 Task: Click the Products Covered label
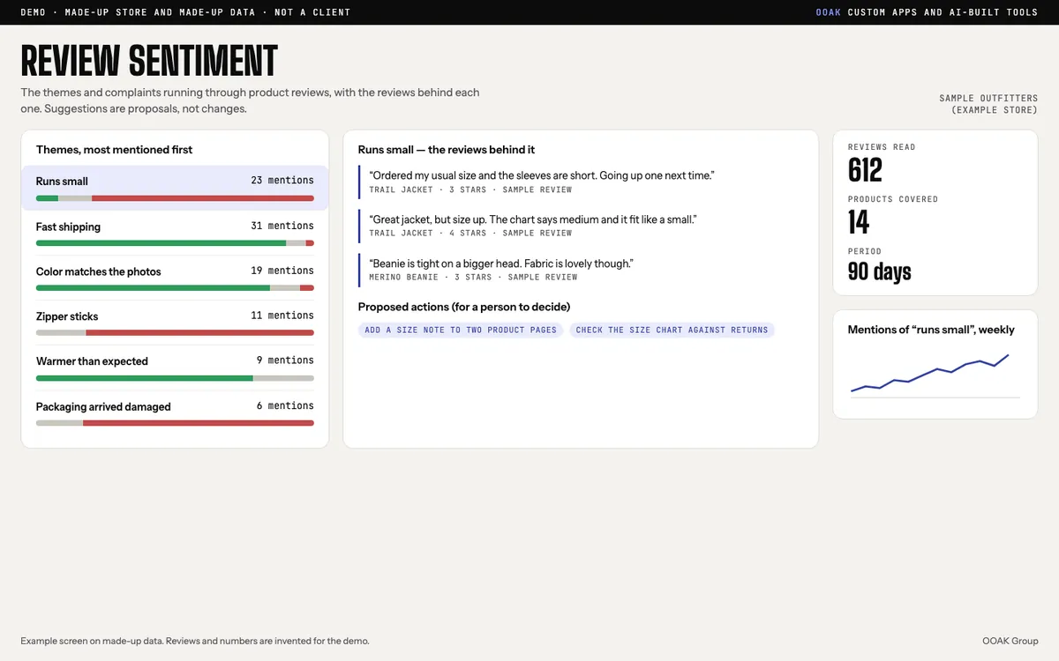point(893,199)
